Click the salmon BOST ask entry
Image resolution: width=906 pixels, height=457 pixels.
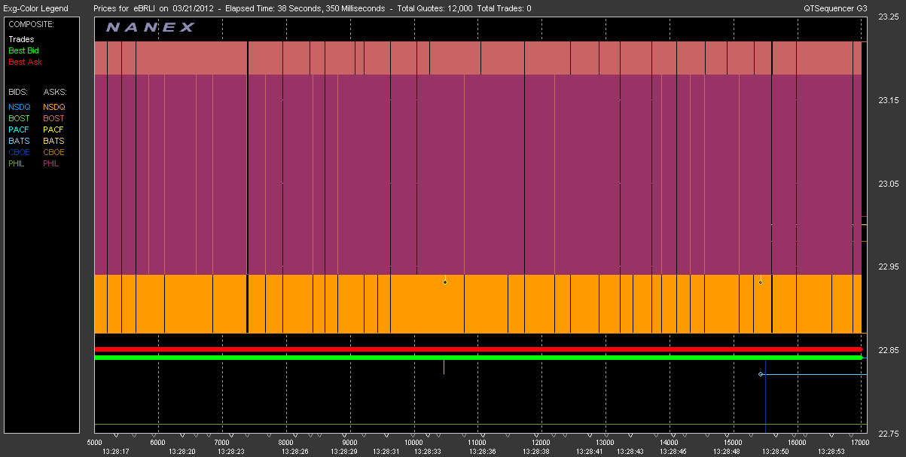[x=54, y=118]
